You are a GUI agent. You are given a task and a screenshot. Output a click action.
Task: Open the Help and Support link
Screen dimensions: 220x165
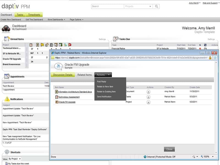210,3
